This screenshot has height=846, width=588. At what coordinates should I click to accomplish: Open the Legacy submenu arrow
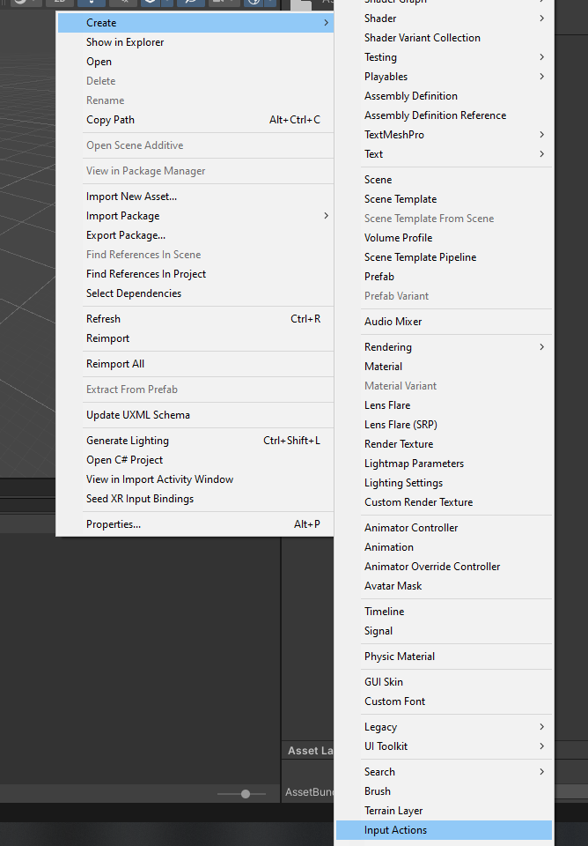pos(541,727)
